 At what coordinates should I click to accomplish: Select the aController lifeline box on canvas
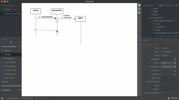click(x=57, y=11)
